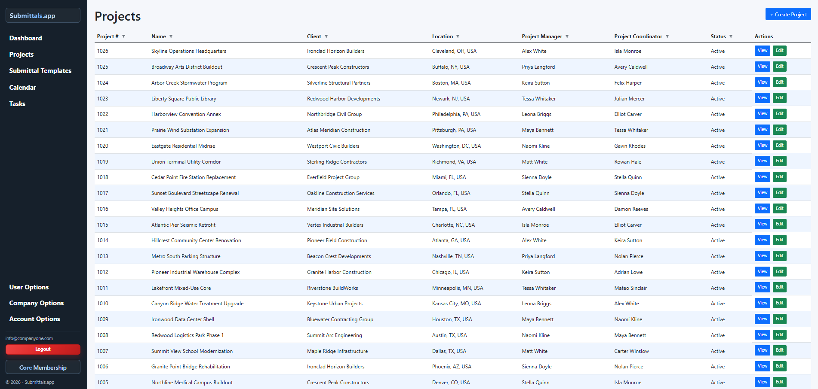Open Submittal Templates in the sidebar

pyautogui.click(x=40, y=71)
